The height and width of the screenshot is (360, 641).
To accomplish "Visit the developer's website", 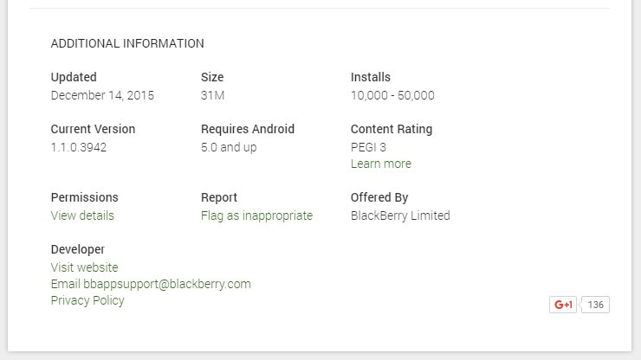I will pos(84,267).
